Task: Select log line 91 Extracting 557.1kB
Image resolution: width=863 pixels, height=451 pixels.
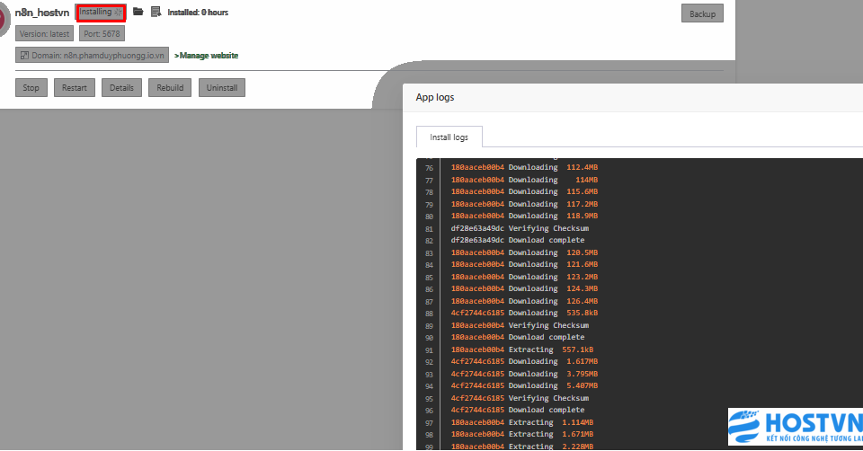Action: click(522, 349)
